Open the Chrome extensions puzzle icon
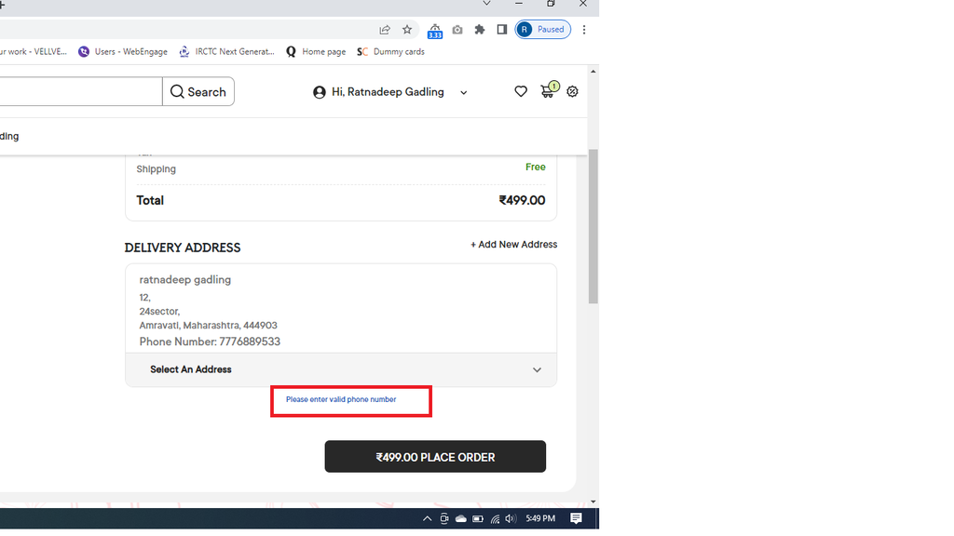The width and height of the screenshot is (954, 536). [480, 29]
